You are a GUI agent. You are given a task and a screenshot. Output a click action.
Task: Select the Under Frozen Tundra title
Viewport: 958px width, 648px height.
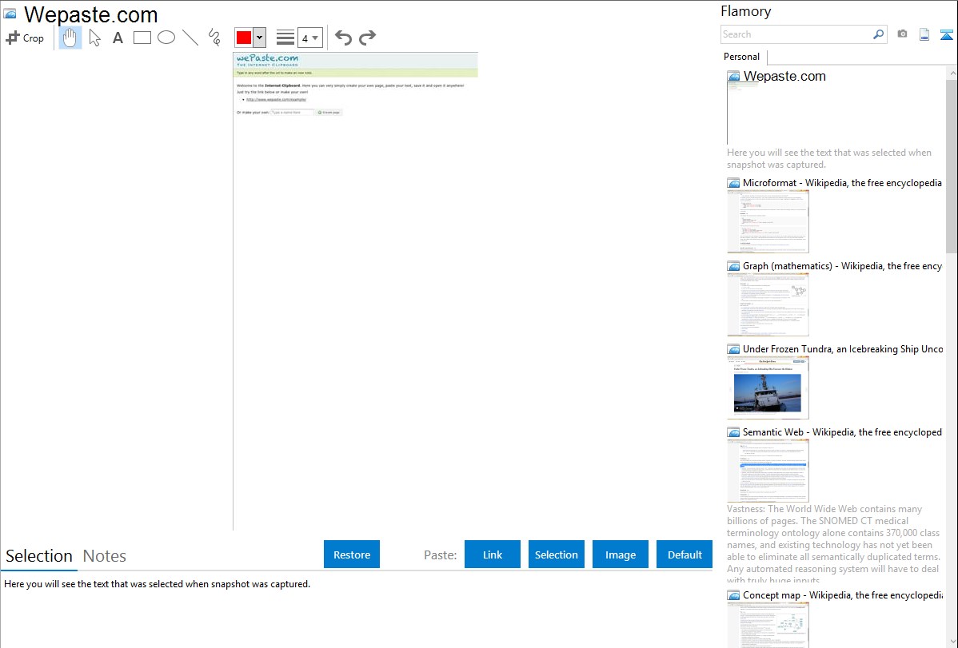[x=843, y=348]
